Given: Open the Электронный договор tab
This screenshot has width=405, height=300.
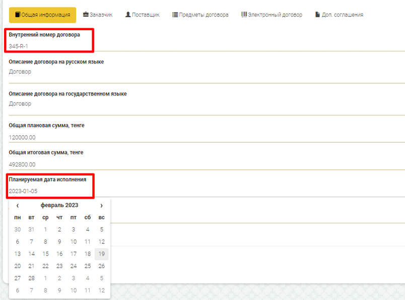Looking at the screenshot, I should (272, 15).
